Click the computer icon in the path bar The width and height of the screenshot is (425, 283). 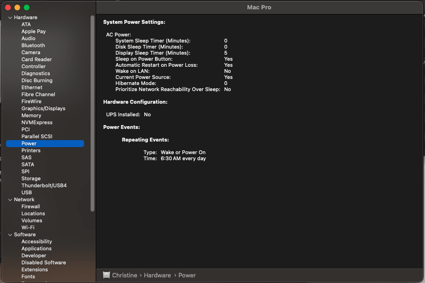click(x=106, y=275)
